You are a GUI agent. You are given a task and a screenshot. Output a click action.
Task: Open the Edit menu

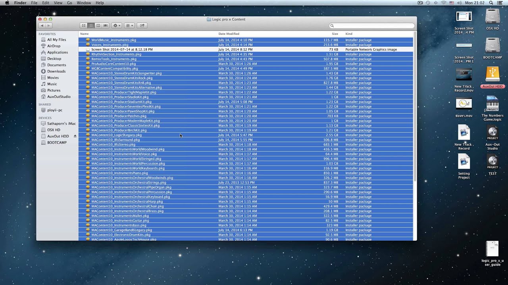click(x=46, y=3)
